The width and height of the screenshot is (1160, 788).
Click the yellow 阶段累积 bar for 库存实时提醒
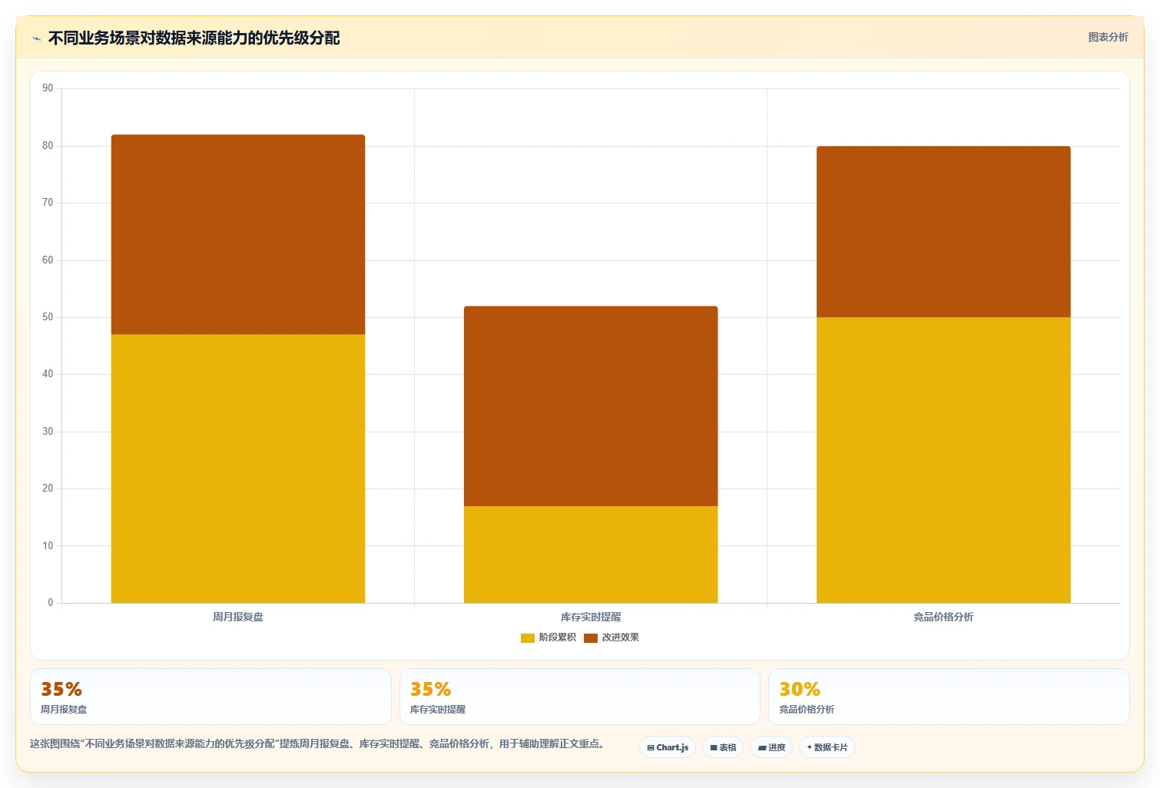click(591, 555)
